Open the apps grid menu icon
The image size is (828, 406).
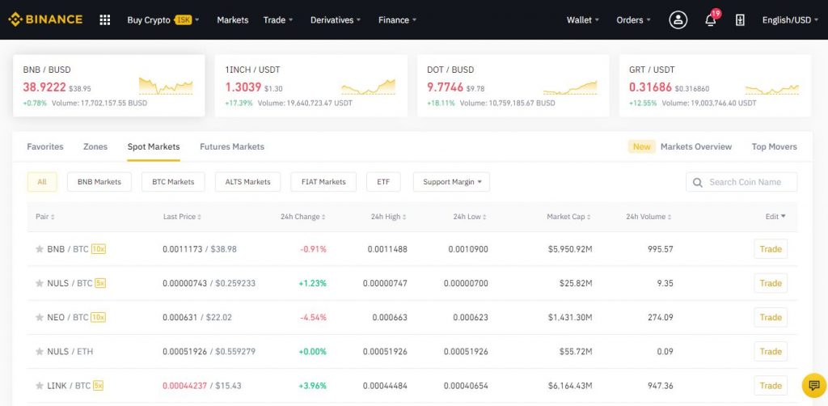104,20
